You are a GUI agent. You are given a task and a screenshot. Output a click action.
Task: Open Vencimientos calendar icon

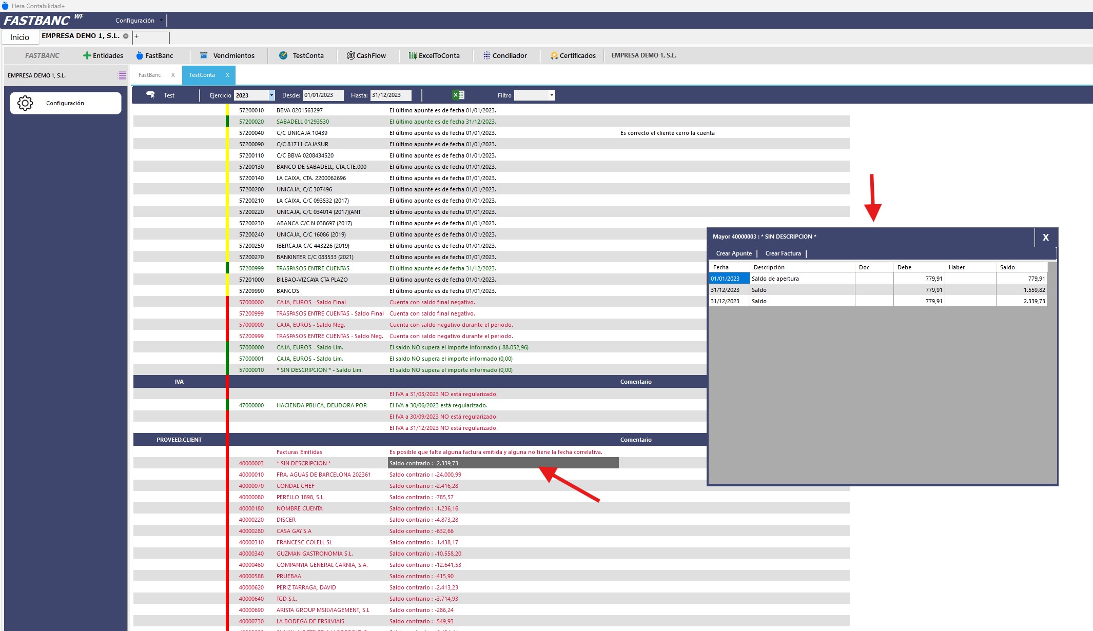(x=204, y=55)
